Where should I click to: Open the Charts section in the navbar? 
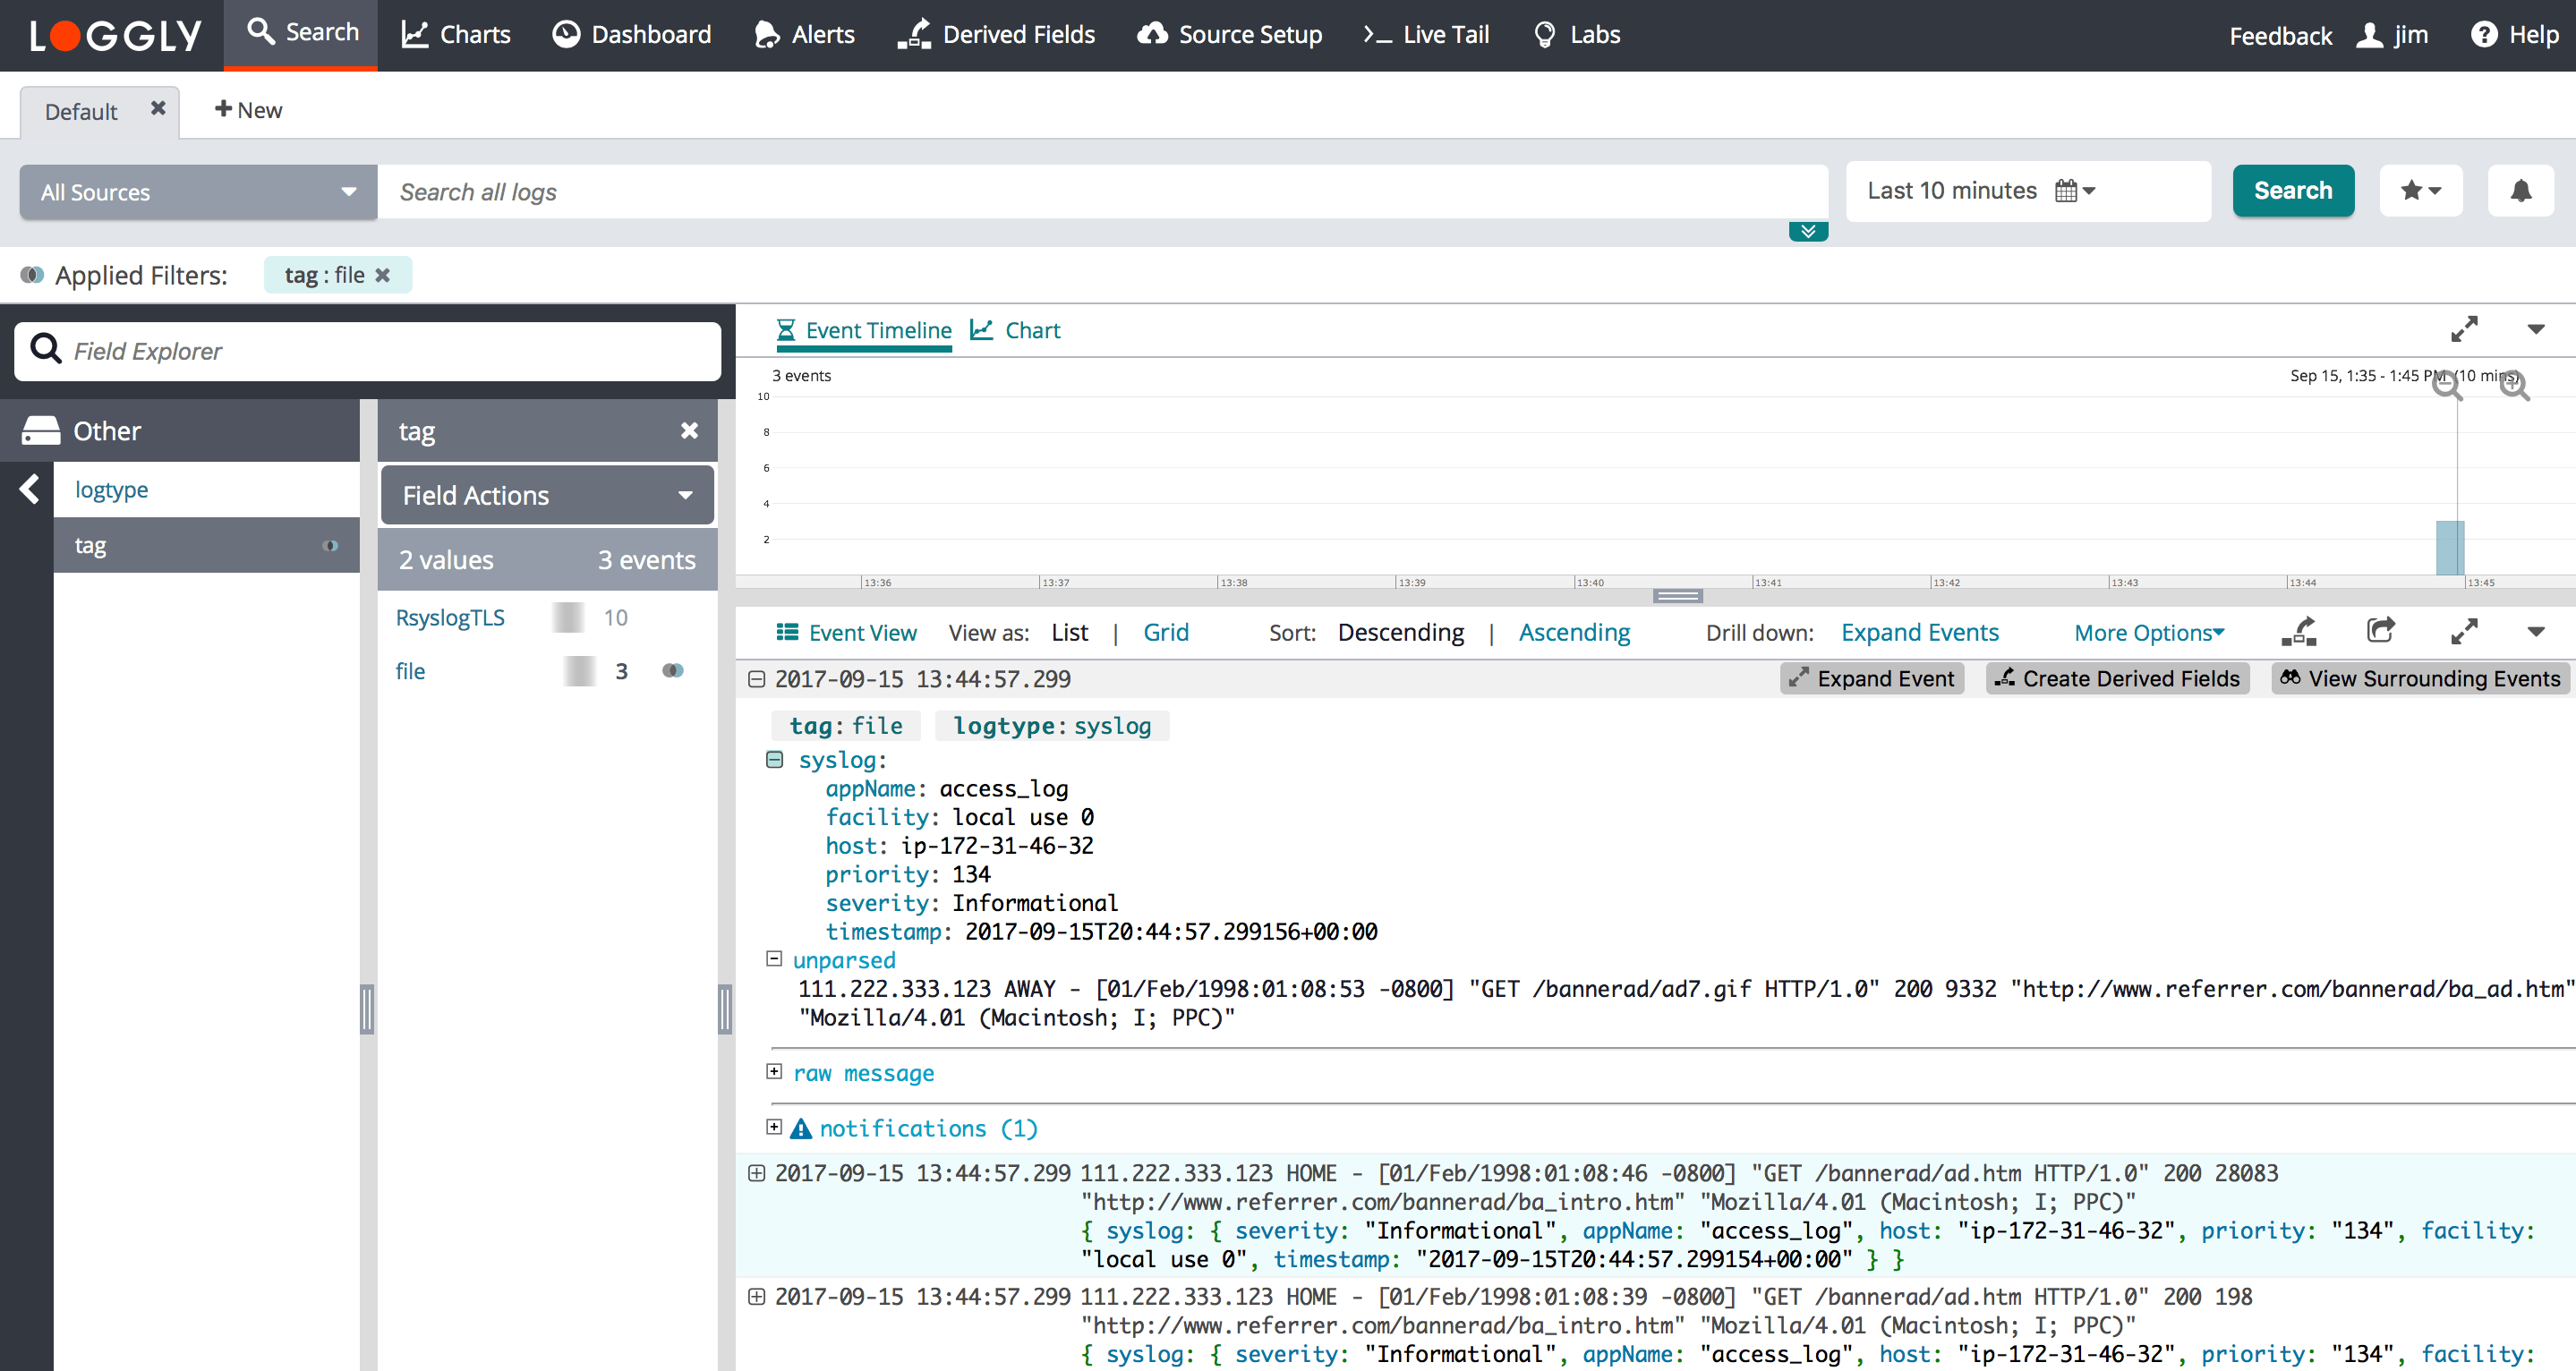(x=455, y=33)
